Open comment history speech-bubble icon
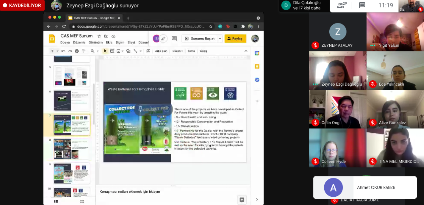This screenshot has width=424, height=205. click(x=174, y=38)
